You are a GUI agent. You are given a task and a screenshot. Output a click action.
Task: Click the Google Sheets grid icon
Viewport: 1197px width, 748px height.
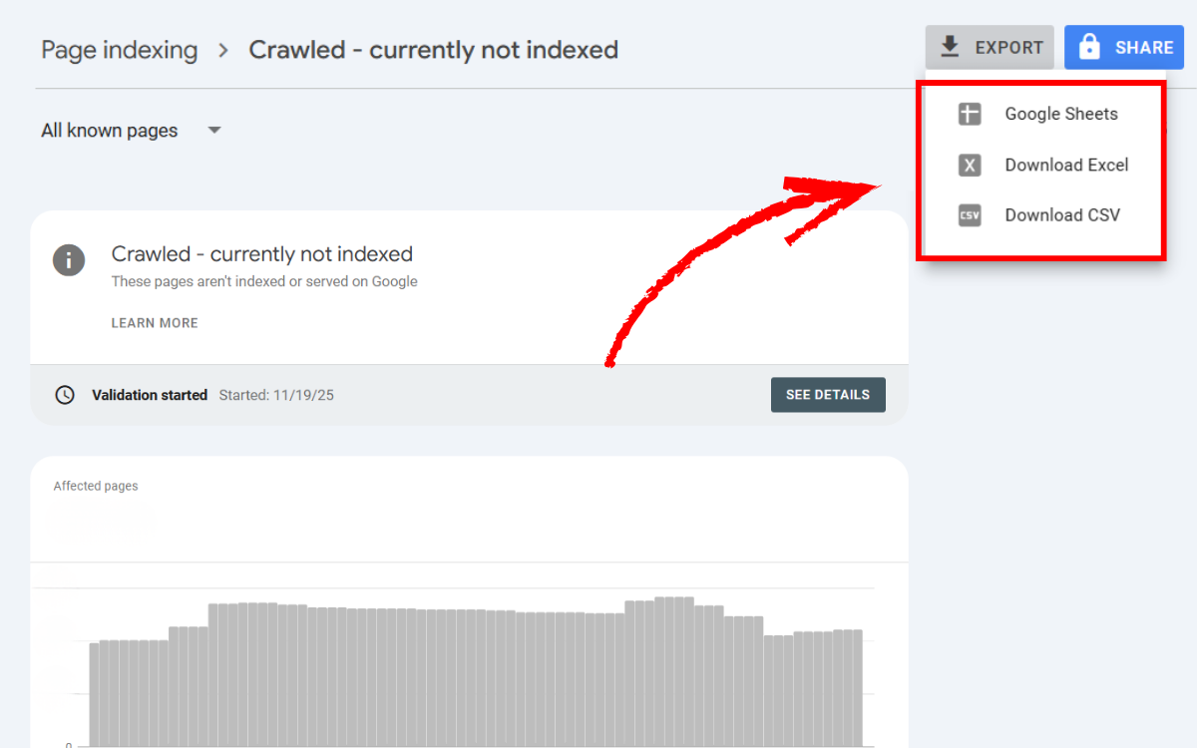[x=970, y=114]
